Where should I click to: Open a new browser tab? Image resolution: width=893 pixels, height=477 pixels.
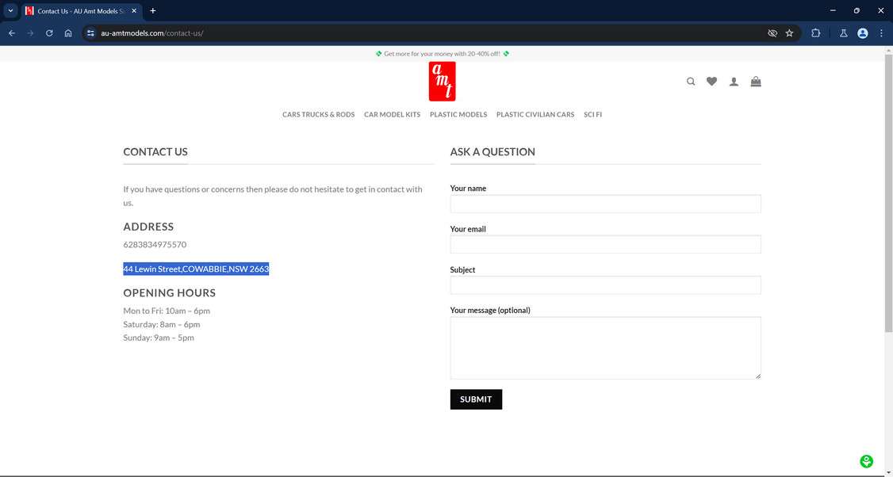(152, 11)
